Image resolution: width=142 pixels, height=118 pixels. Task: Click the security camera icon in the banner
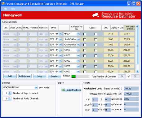tap(95, 15)
